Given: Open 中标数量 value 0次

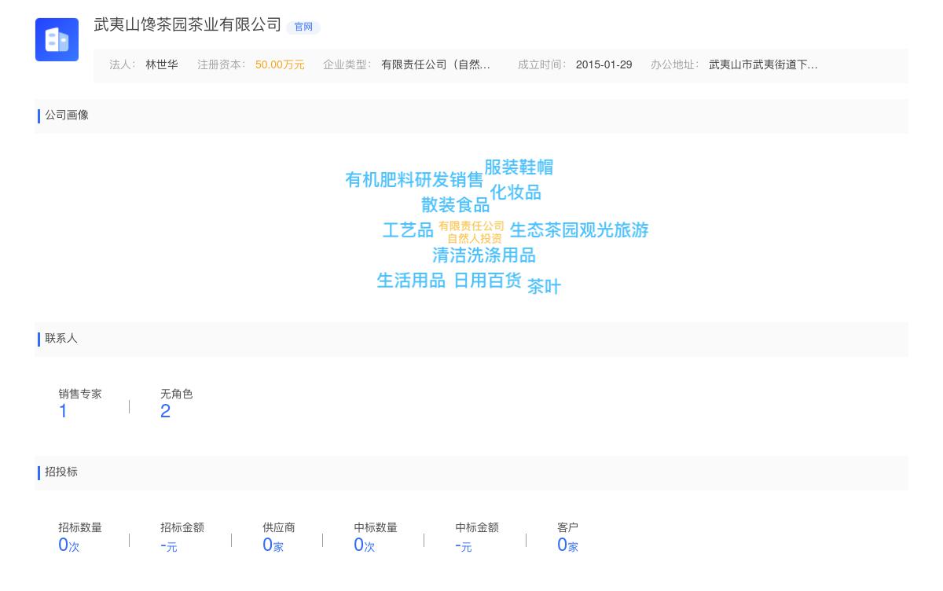Looking at the screenshot, I should click(x=365, y=545).
